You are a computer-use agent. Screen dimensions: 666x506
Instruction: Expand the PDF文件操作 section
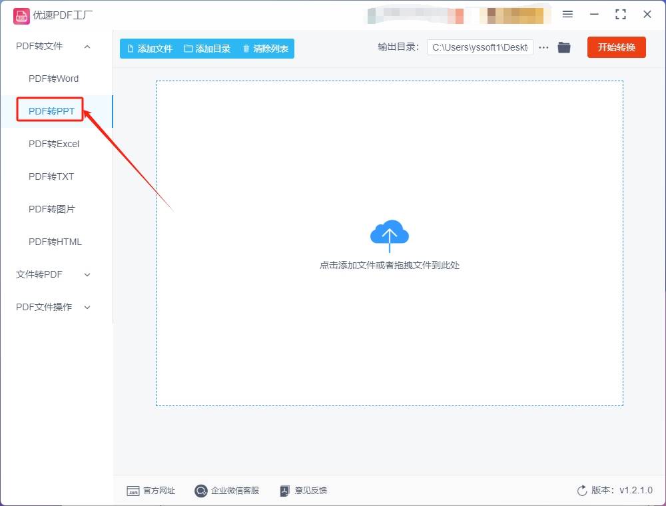(87, 307)
